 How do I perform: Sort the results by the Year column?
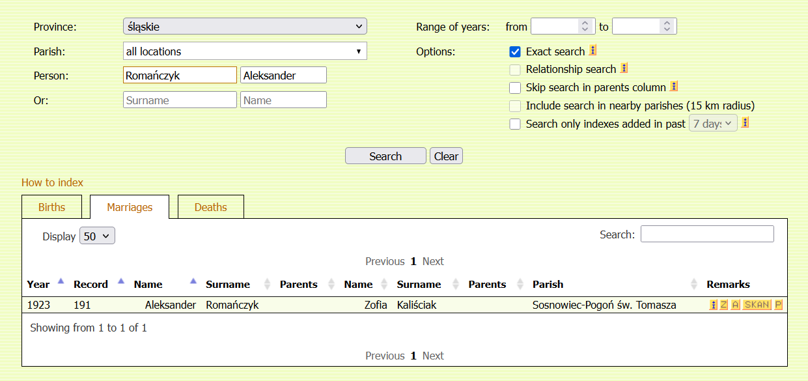pos(39,285)
